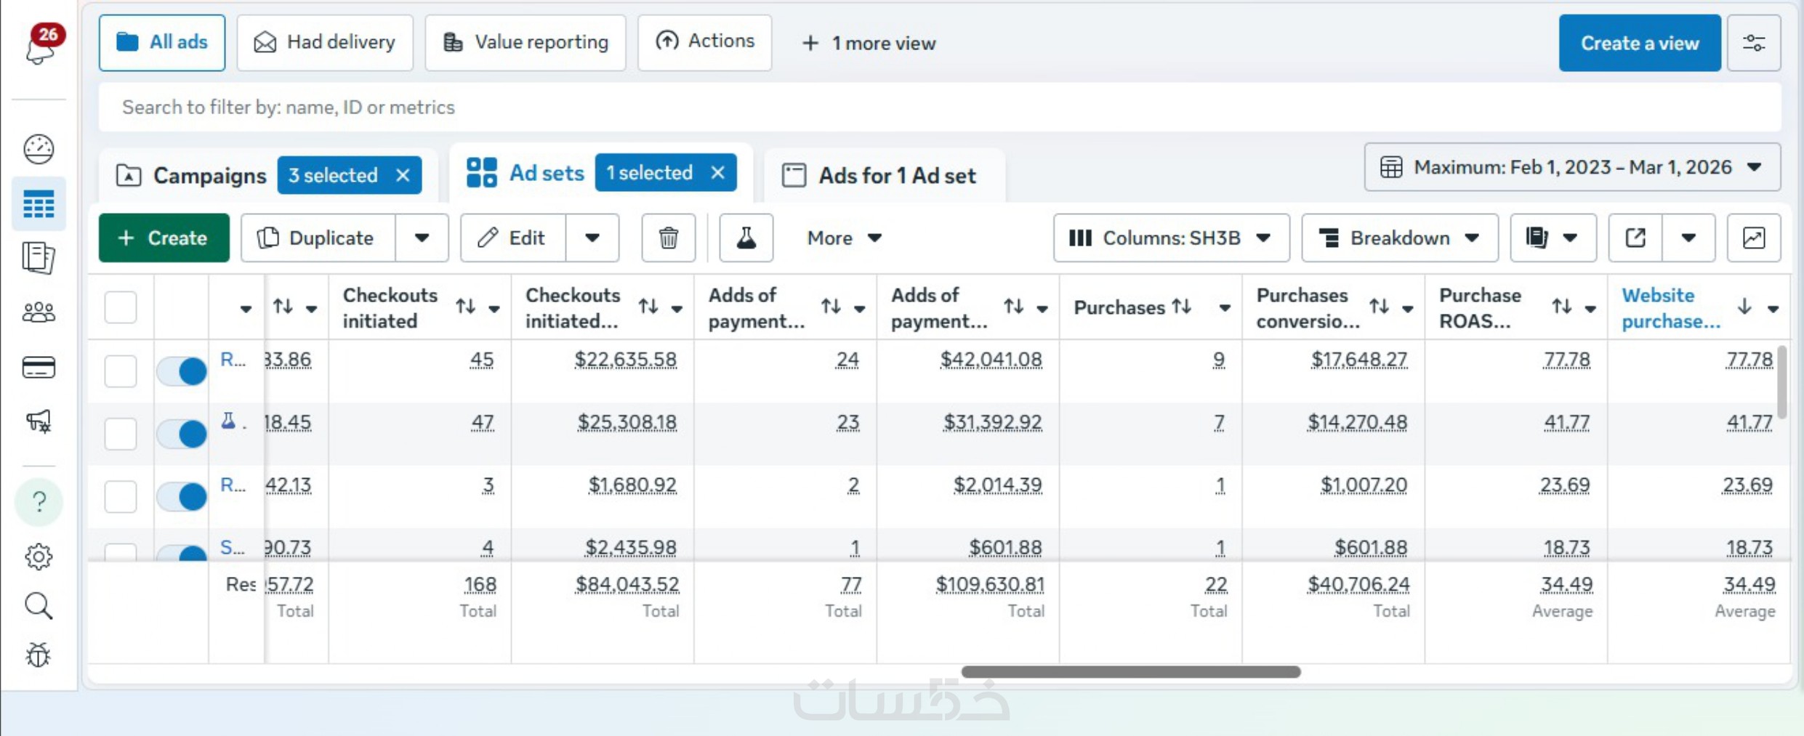Expand the Breakdown dropdown
1804x736 pixels.
1399,238
